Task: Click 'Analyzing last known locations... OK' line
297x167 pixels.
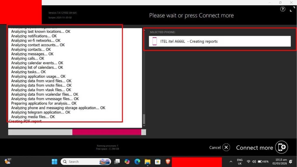Action: tap(41, 31)
